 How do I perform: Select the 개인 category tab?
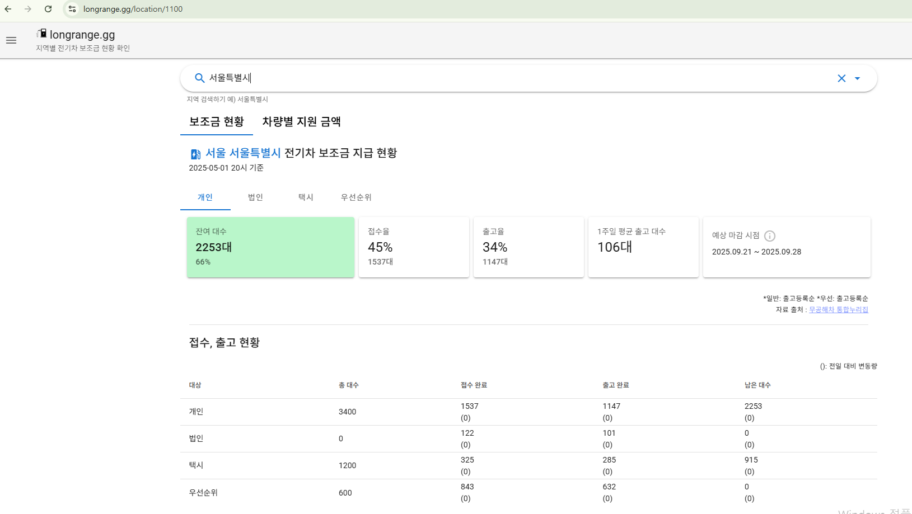(x=205, y=197)
